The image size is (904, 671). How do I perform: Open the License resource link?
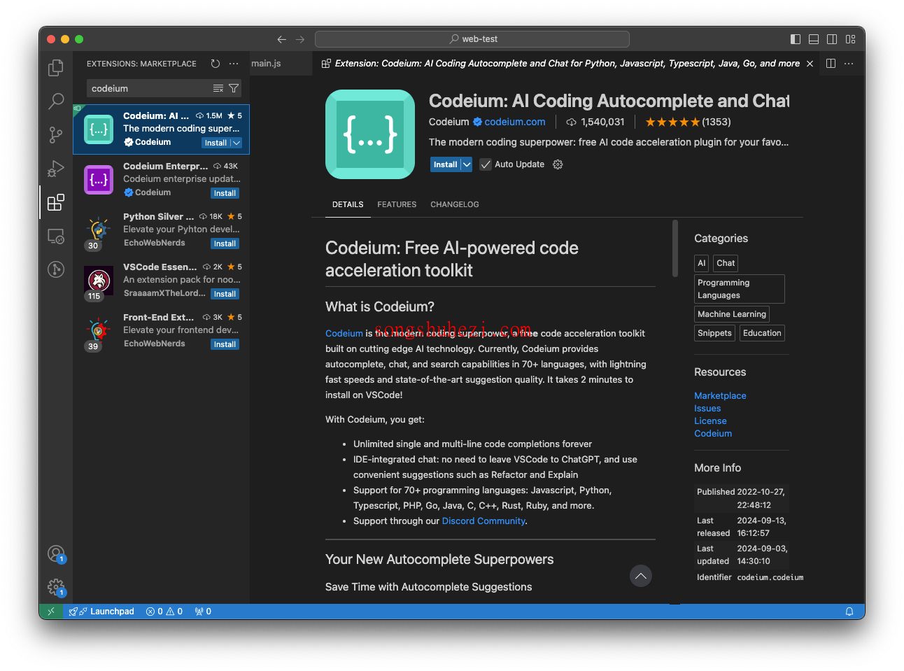click(x=710, y=421)
